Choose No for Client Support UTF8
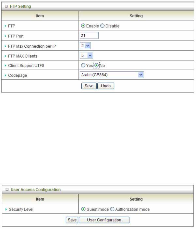The image size is (196, 229). pos(96,65)
